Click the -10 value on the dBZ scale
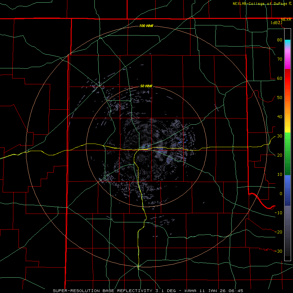 pos(278,213)
